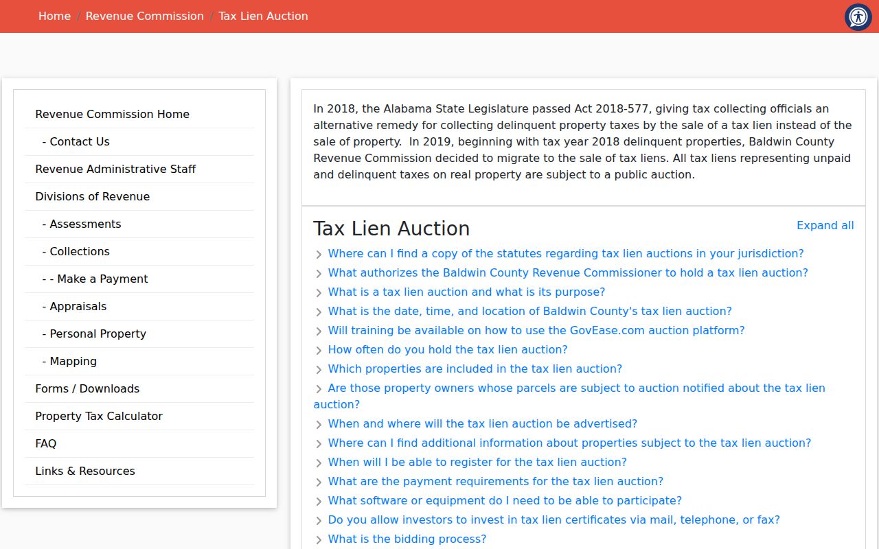The height and width of the screenshot is (549, 879).
Task: Expand payment requirements question
Action: click(x=496, y=481)
